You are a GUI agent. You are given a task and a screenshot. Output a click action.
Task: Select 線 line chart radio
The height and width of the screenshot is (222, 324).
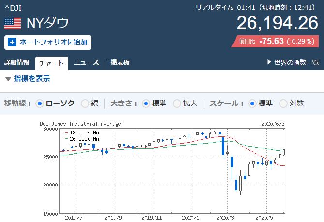tap(85, 103)
